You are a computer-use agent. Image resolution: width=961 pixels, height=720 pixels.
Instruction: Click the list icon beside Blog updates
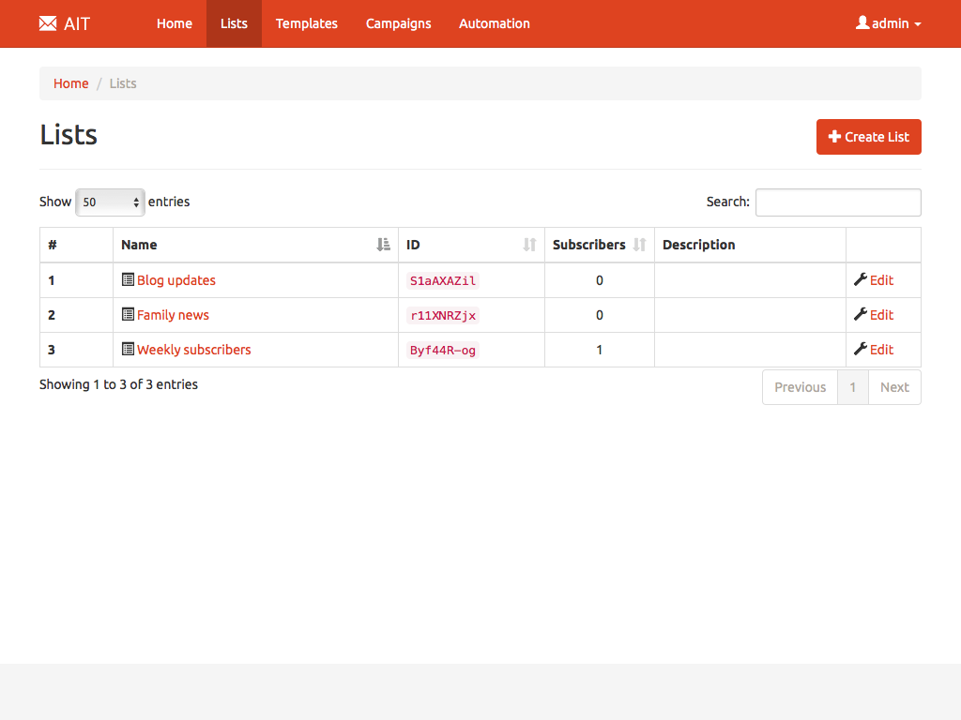[x=129, y=279]
